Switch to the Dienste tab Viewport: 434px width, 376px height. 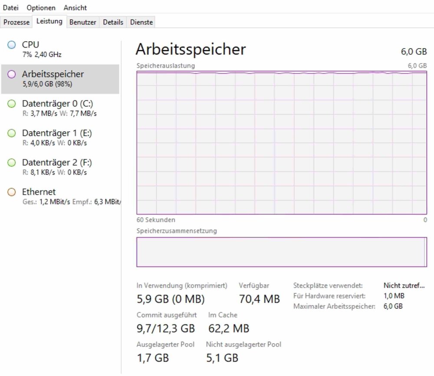pyautogui.click(x=141, y=22)
